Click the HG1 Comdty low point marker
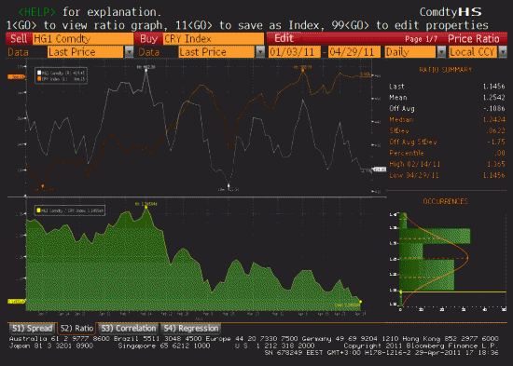The height and width of the screenshot is (366, 513). click(x=229, y=185)
